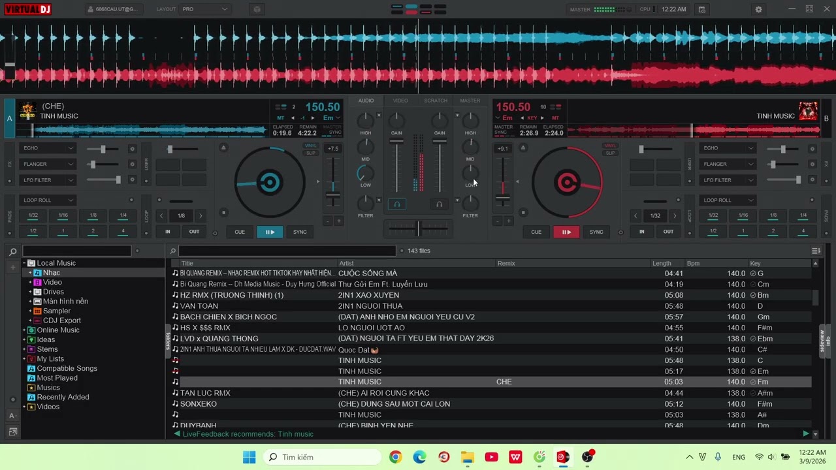Open the Em key dropdown on deck A
This screenshot has height=470, width=836.
332,118
